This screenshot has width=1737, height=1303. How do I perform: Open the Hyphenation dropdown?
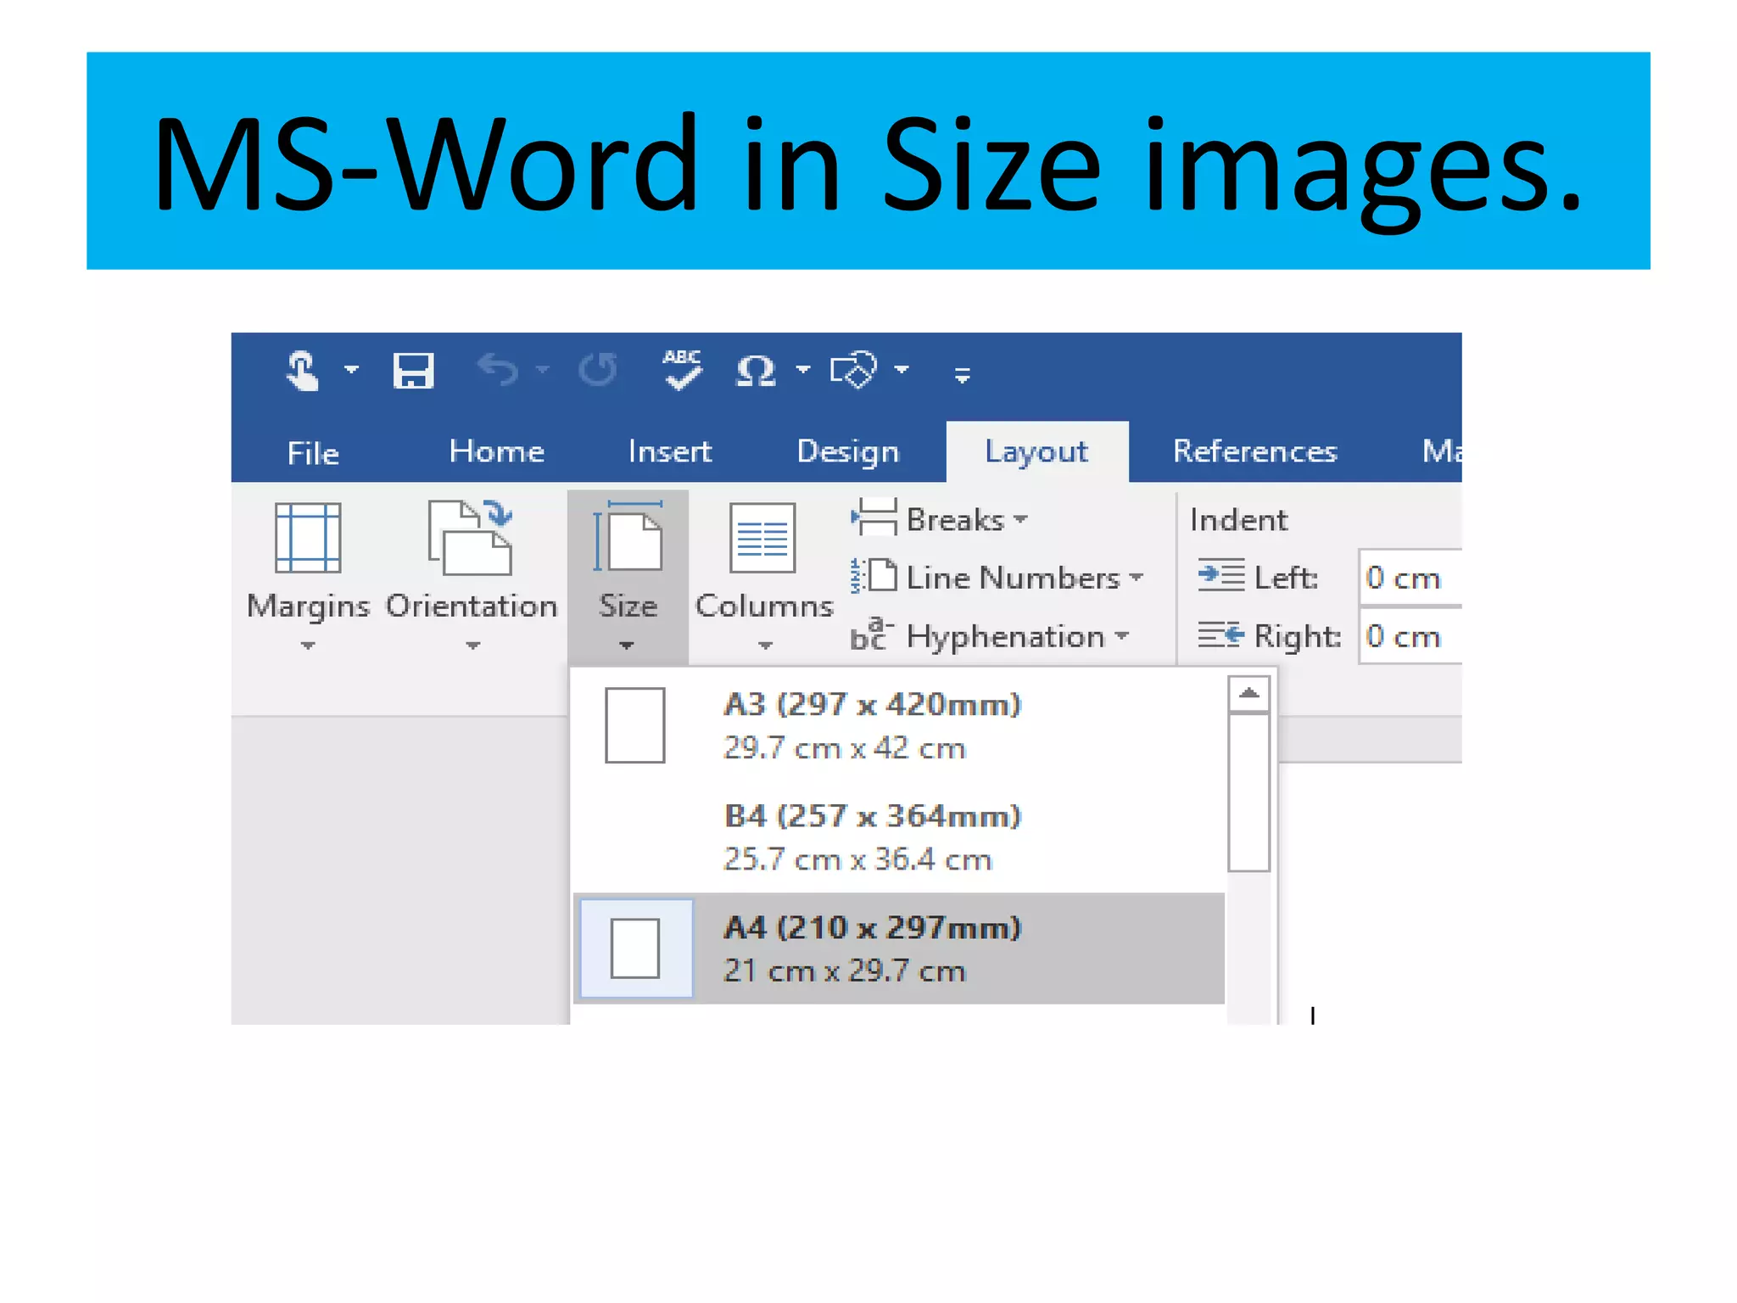[x=991, y=636]
